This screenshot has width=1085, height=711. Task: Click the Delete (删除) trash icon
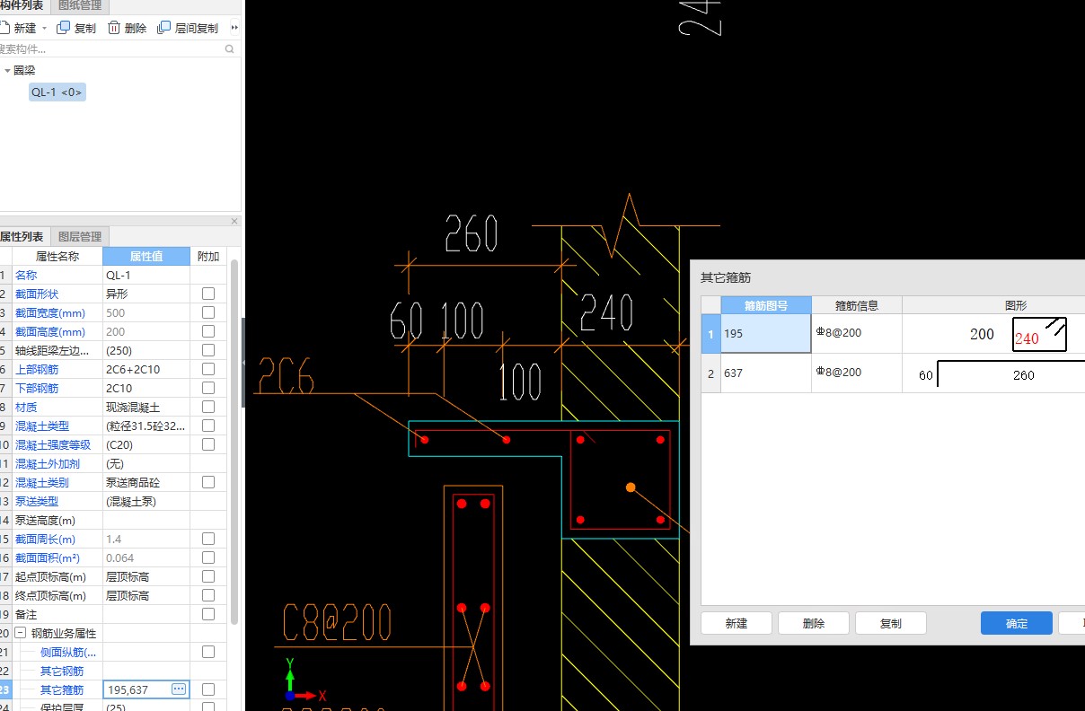point(114,28)
